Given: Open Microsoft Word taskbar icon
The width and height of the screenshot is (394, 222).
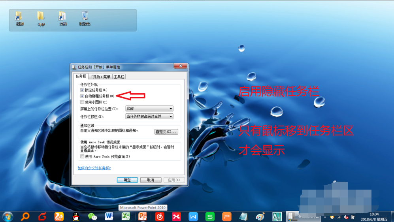Looking at the screenshot, I should point(109,216).
